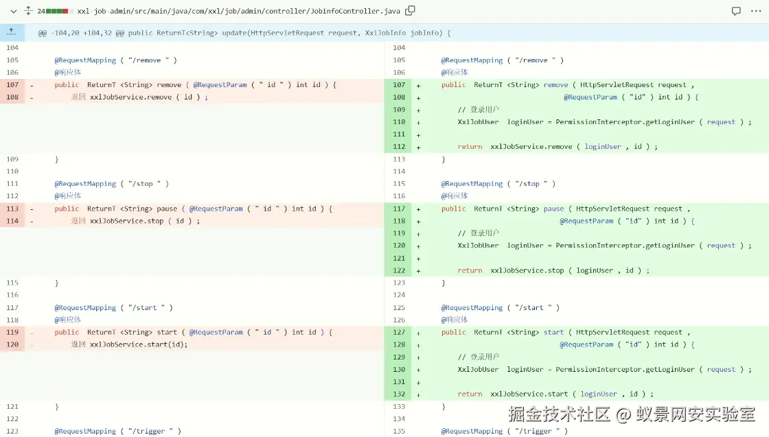
Task: Click removed code 'xxlJobService.stop ( id ) ;'
Action: [145, 221]
